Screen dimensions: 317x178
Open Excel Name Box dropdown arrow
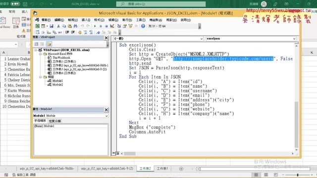pos(16,44)
